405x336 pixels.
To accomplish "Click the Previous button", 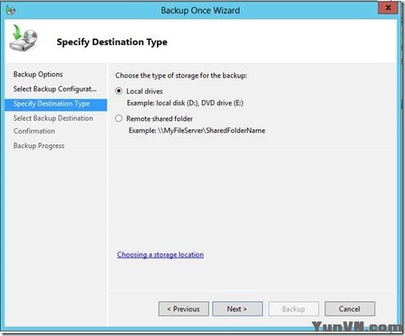I will (x=184, y=309).
